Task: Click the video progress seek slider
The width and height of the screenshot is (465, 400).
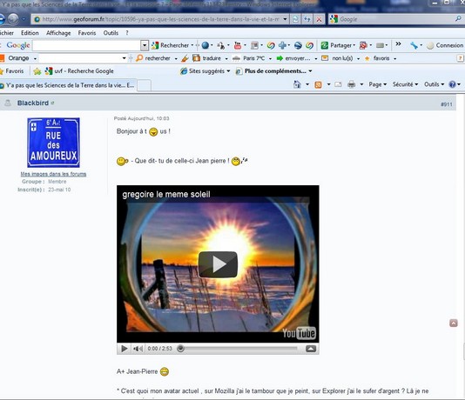Action: [x=238, y=349]
